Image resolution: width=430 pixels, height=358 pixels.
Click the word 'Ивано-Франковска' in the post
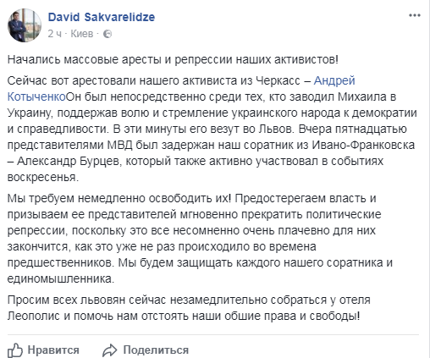coord(363,145)
